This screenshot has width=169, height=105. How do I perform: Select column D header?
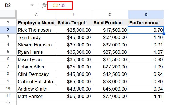[146, 14]
